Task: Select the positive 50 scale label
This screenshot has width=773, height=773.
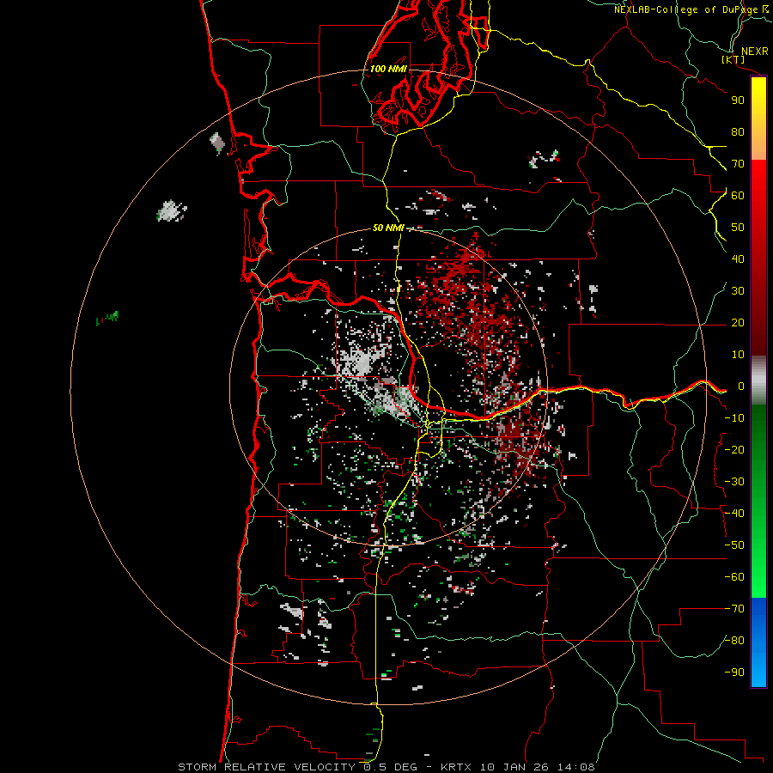Action: [x=738, y=228]
